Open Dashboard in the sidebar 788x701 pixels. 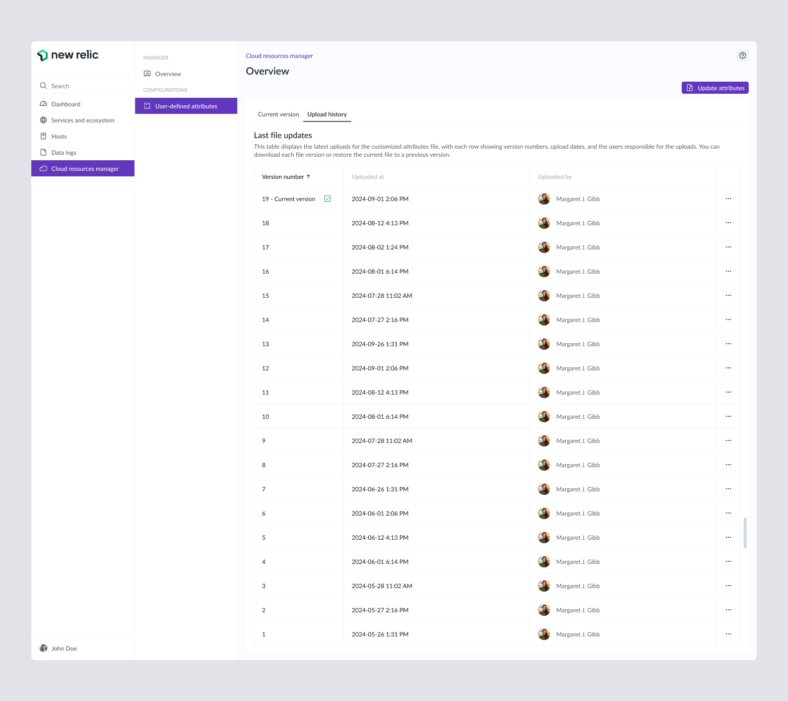[83, 104]
